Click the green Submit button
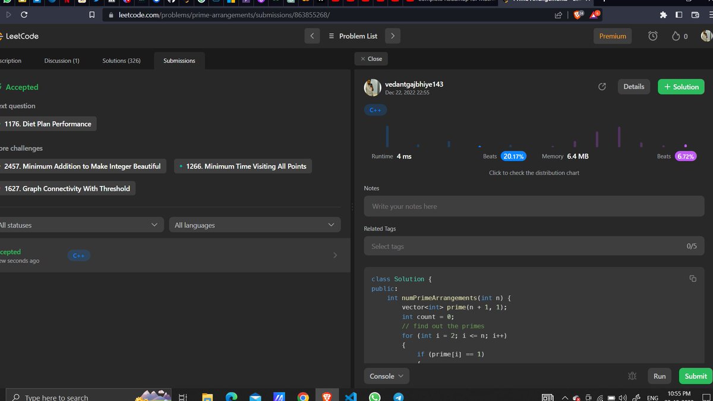The image size is (713, 401). pos(696,376)
